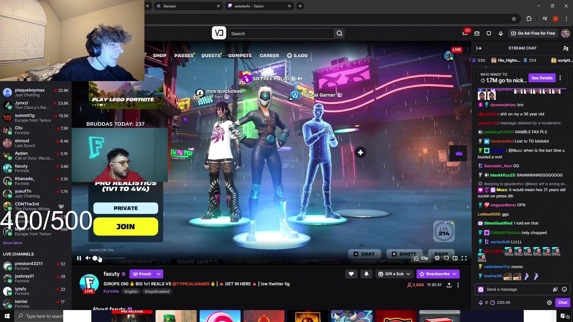
Task: Click Go Ad-Free for Free button
Action: 533,33
